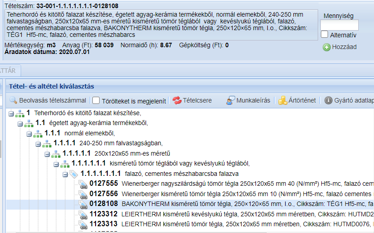Viewport: 374px width, 233px height.
Task: Click the item icon beside 1123312
Action: click(x=83, y=214)
